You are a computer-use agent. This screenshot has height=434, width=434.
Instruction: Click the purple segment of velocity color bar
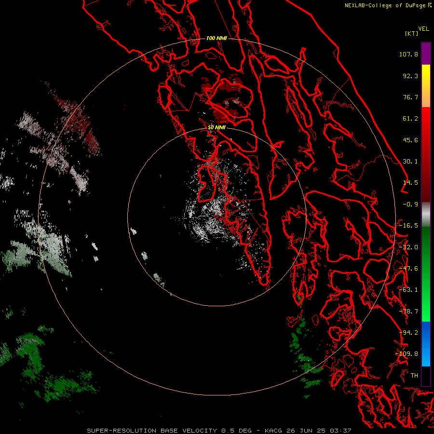tap(426, 54)
